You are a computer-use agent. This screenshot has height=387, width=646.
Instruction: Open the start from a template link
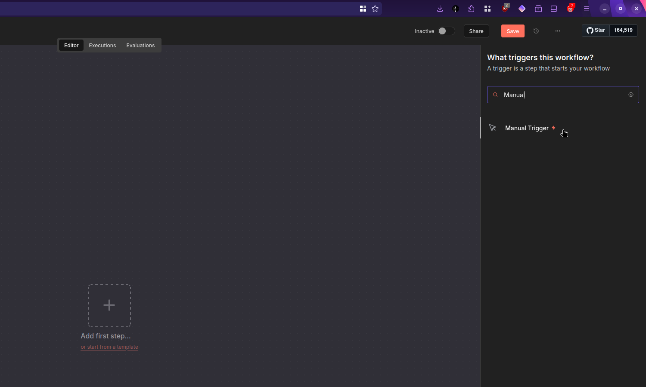pos(109,347)
